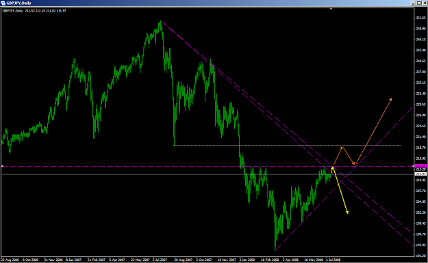The height and width of the screenshot is (263, 428).
Task: Click the magenta price label on the price axis
Action: click(x=420, y=166)
